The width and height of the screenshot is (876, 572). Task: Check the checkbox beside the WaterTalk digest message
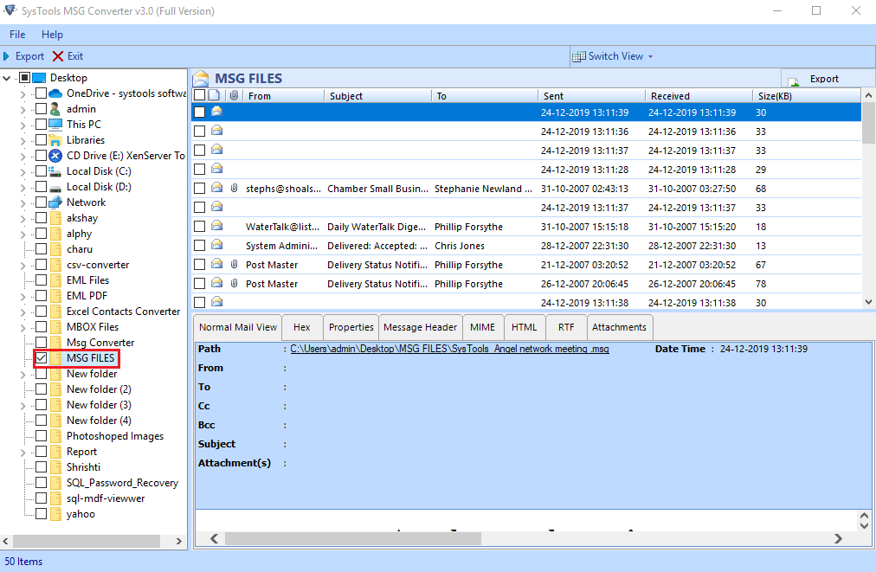(199, 226)
